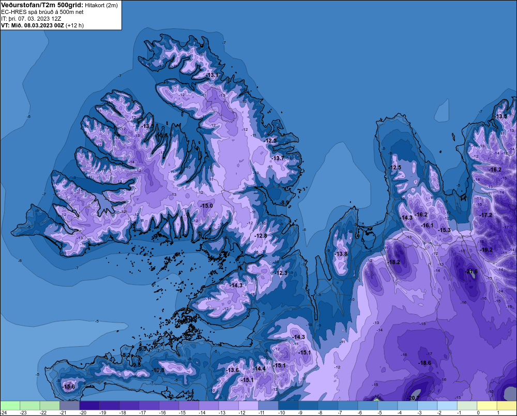This screenshot has width=517, height=416.
Task: Click the -19.2 temperature value on the map
Action: (486, 250)
